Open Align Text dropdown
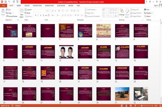This screenshot has width=162, height=107. 89,13
